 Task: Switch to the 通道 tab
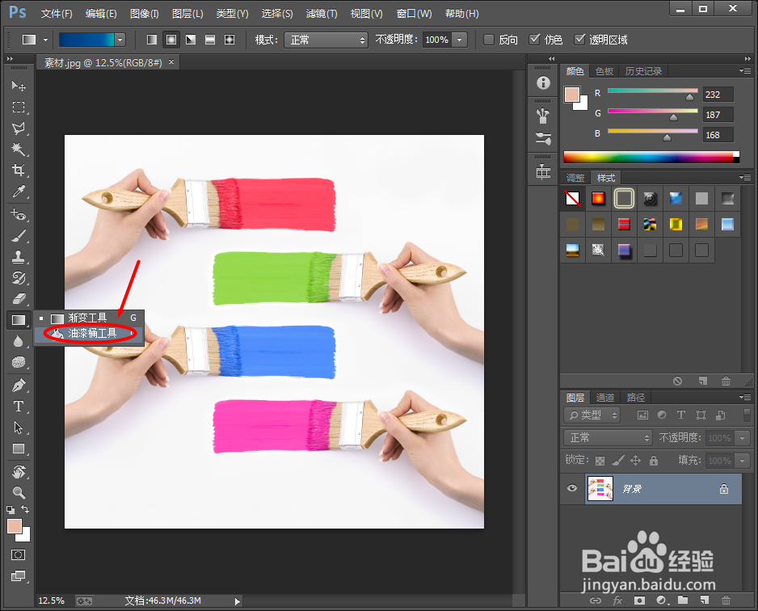click(605, 398)
